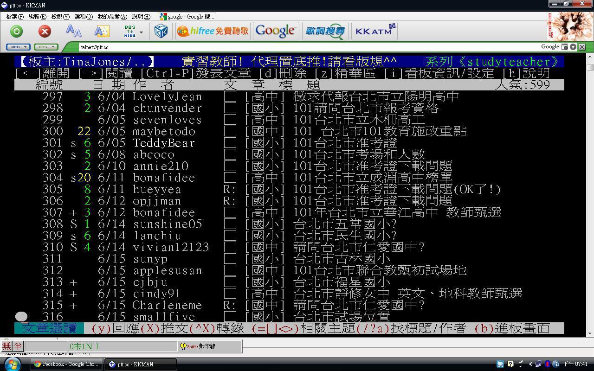Screen dimensions: 594x371
Task: Click the telnet://ptt.cc address field
Action: coord(278,47)
